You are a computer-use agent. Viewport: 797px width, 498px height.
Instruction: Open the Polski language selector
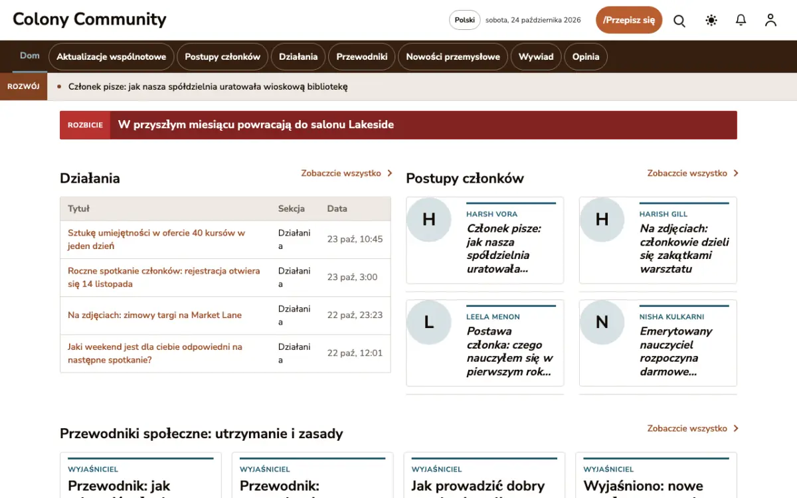point(465,20)
